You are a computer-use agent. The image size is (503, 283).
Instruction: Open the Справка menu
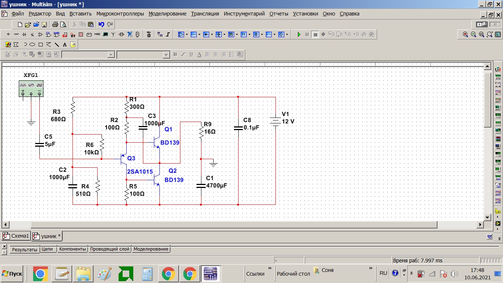click(x=349, y=14)
